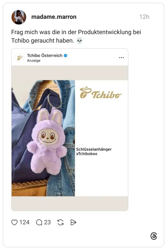Click the small Tchibo avatar in the embedded post

(19, 57)
